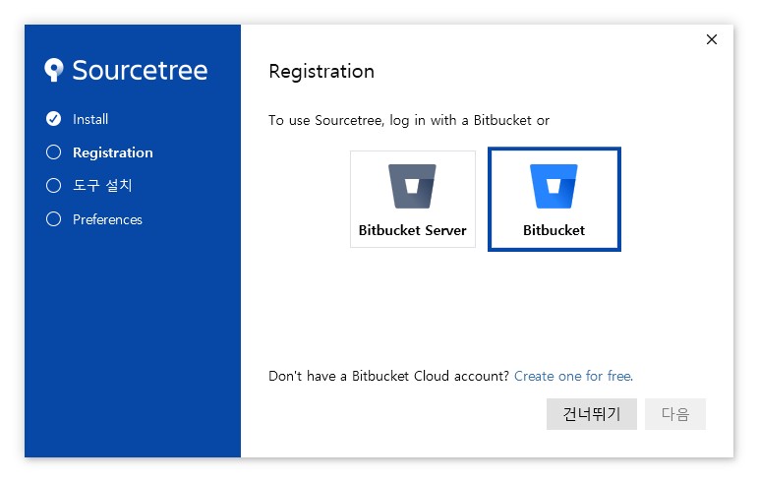Select the gray Bitbucket Server bucket icon
The height and width of the screenshot is (482, 758).
click(x=412, y=186)
